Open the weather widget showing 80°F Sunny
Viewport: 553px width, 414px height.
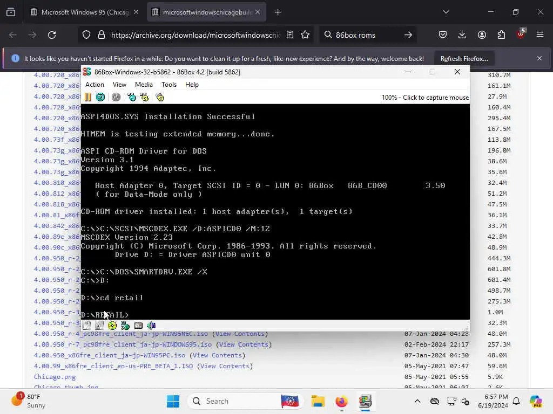tap(29, 401)
